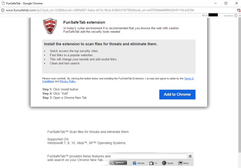This screenshot has width=241, height=168.
Task: Click the site information icon in address bar
Action: click(3, 10)
